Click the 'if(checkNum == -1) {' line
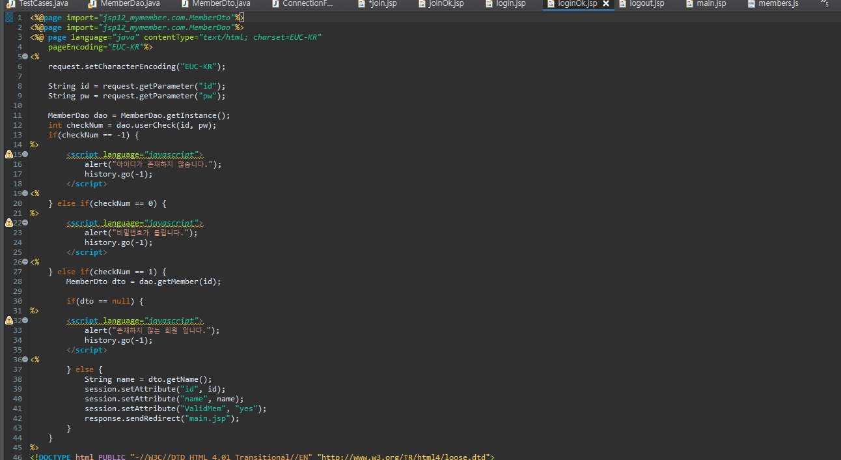Screen dimensions: 841x460 [x=94, y=135]
